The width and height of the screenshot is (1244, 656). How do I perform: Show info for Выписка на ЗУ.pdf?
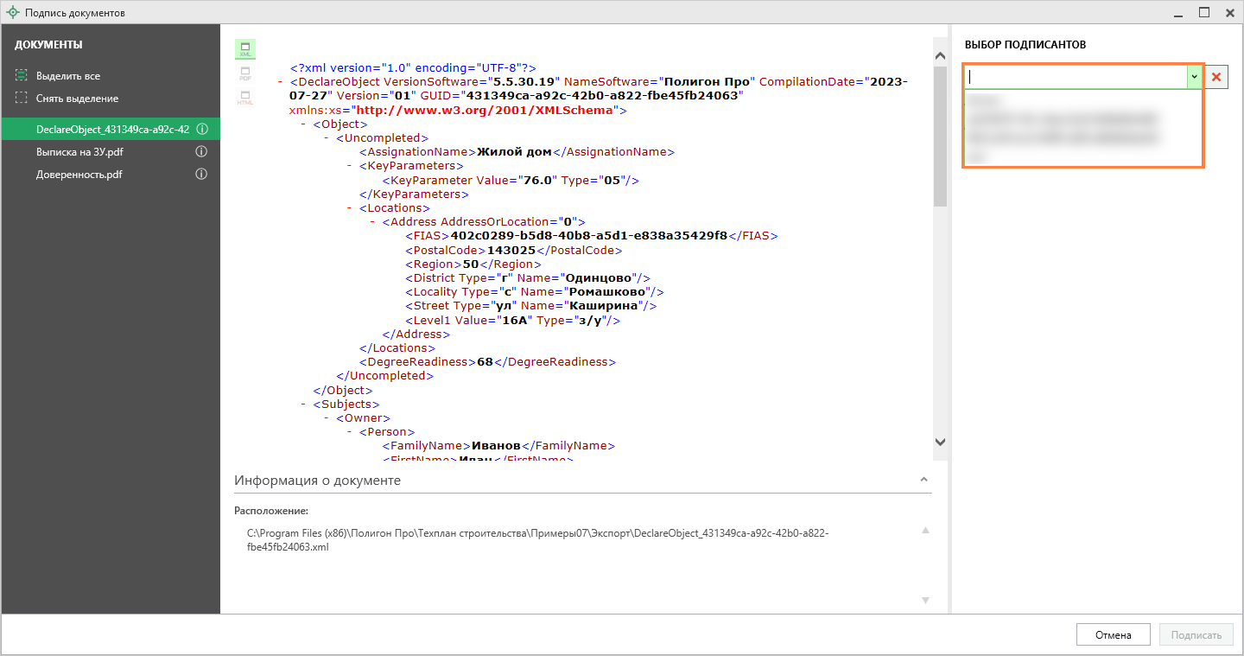coord(201,152)
